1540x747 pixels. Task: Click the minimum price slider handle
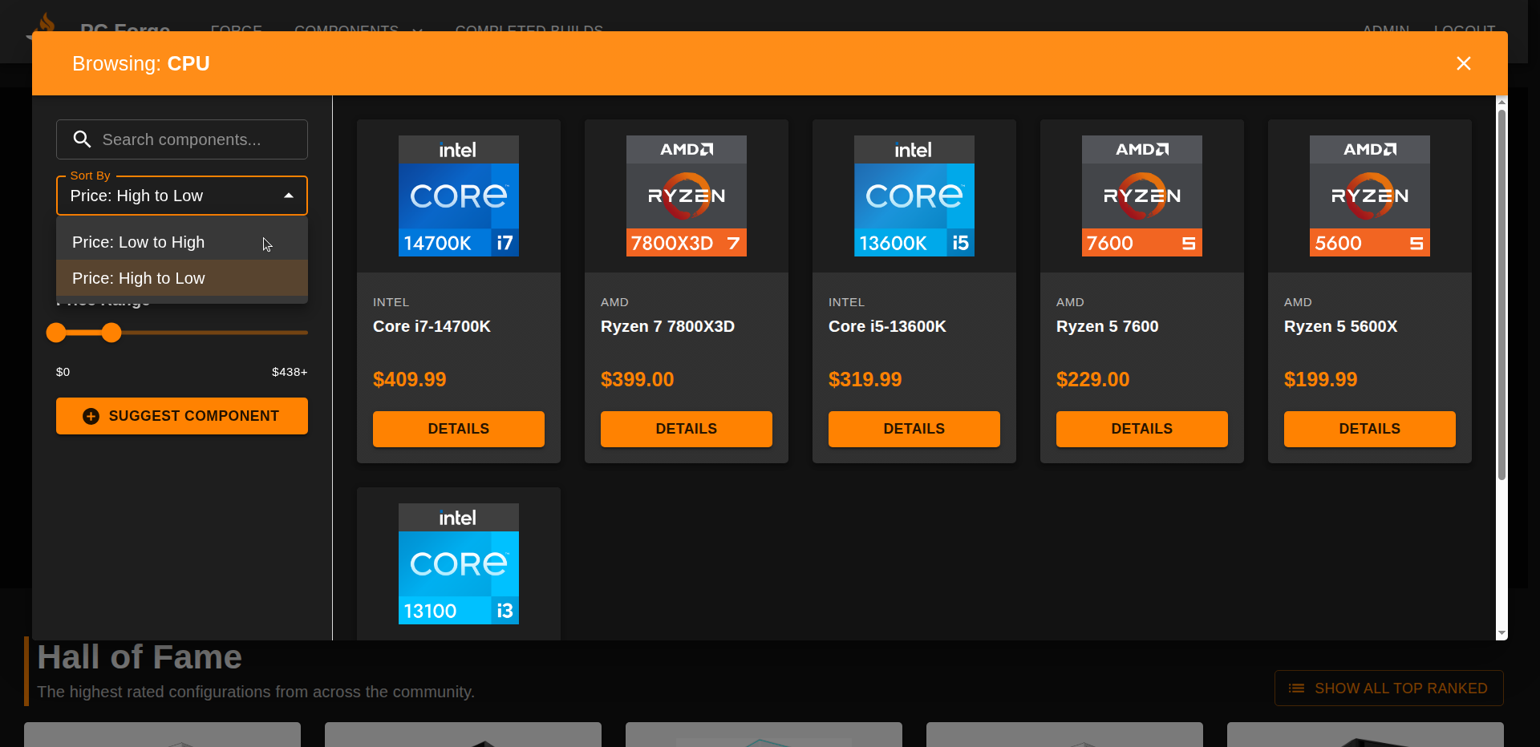[x=56, y=333]
